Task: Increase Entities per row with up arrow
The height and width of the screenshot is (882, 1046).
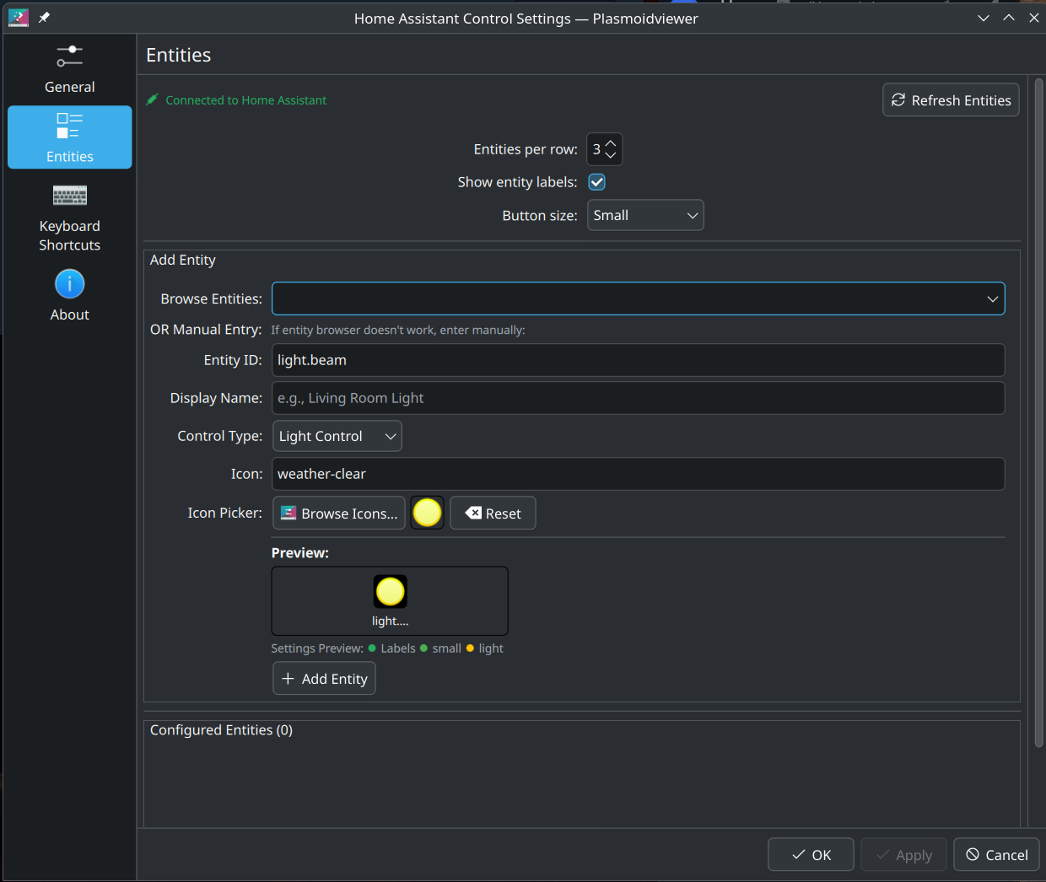Action: [610, 143]
